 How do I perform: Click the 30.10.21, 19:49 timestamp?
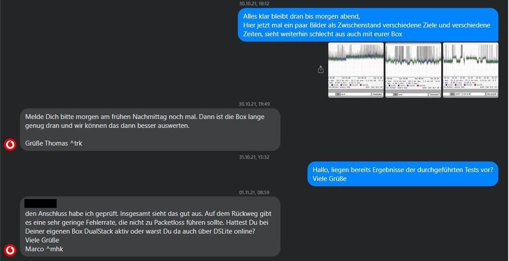click(x=254, y=104)
